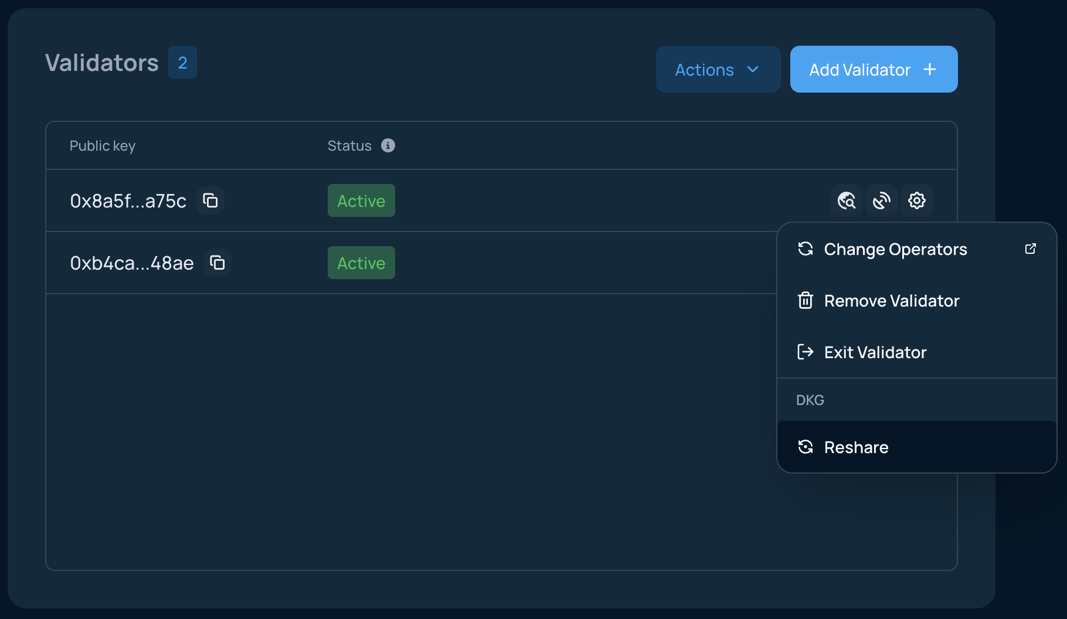Click the Validators heading
This screenshot has height=619, width=1067.
[x=102, y=63]
